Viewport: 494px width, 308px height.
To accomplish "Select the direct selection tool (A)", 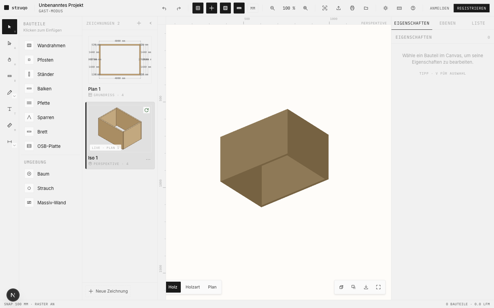I will (10, 43).
